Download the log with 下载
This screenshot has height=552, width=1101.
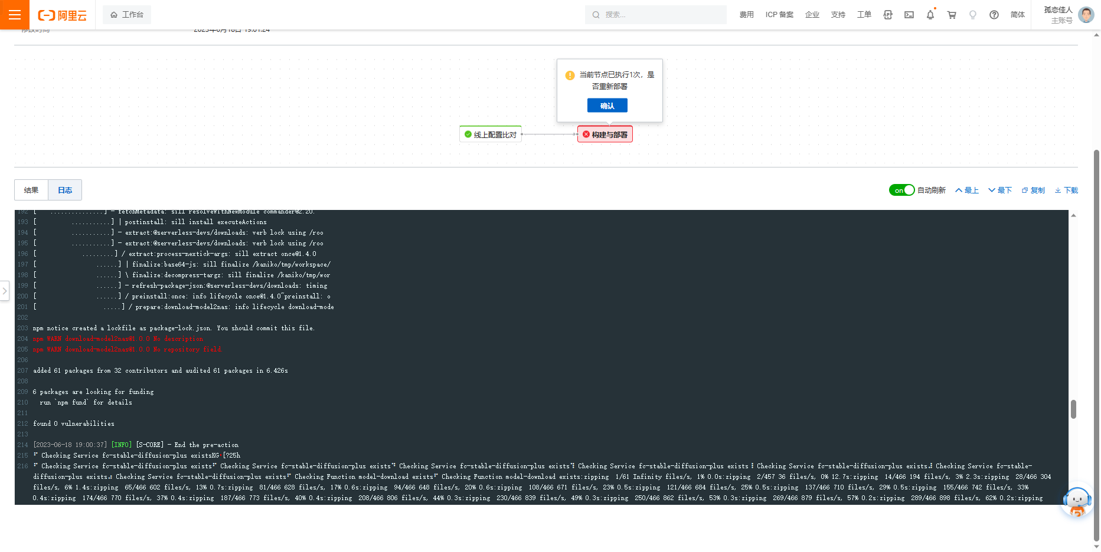1066,190
